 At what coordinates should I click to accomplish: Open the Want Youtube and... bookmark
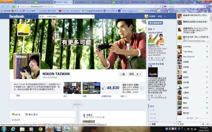pyautogui.click(x=129, y=11)
